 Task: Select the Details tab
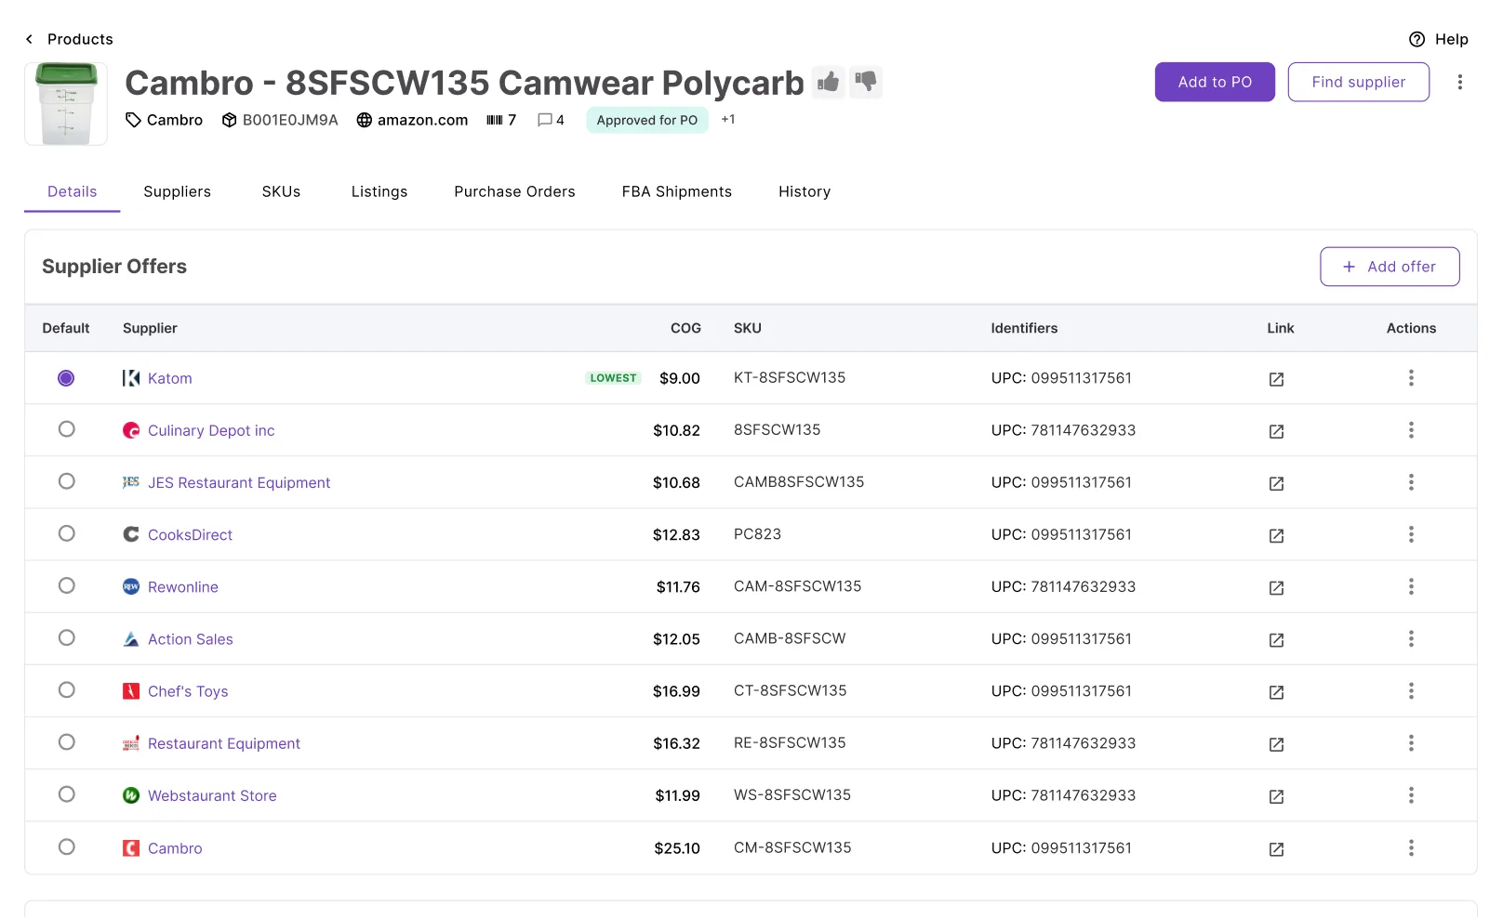click(72, 191)
